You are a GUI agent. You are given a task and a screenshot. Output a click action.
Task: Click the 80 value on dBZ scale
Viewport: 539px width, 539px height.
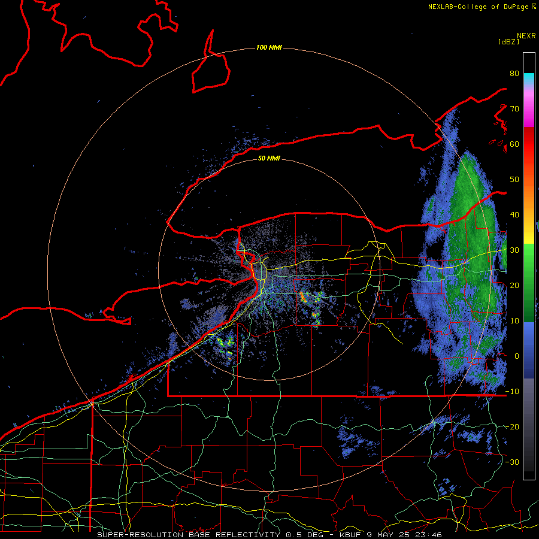[x=514, y=73]
